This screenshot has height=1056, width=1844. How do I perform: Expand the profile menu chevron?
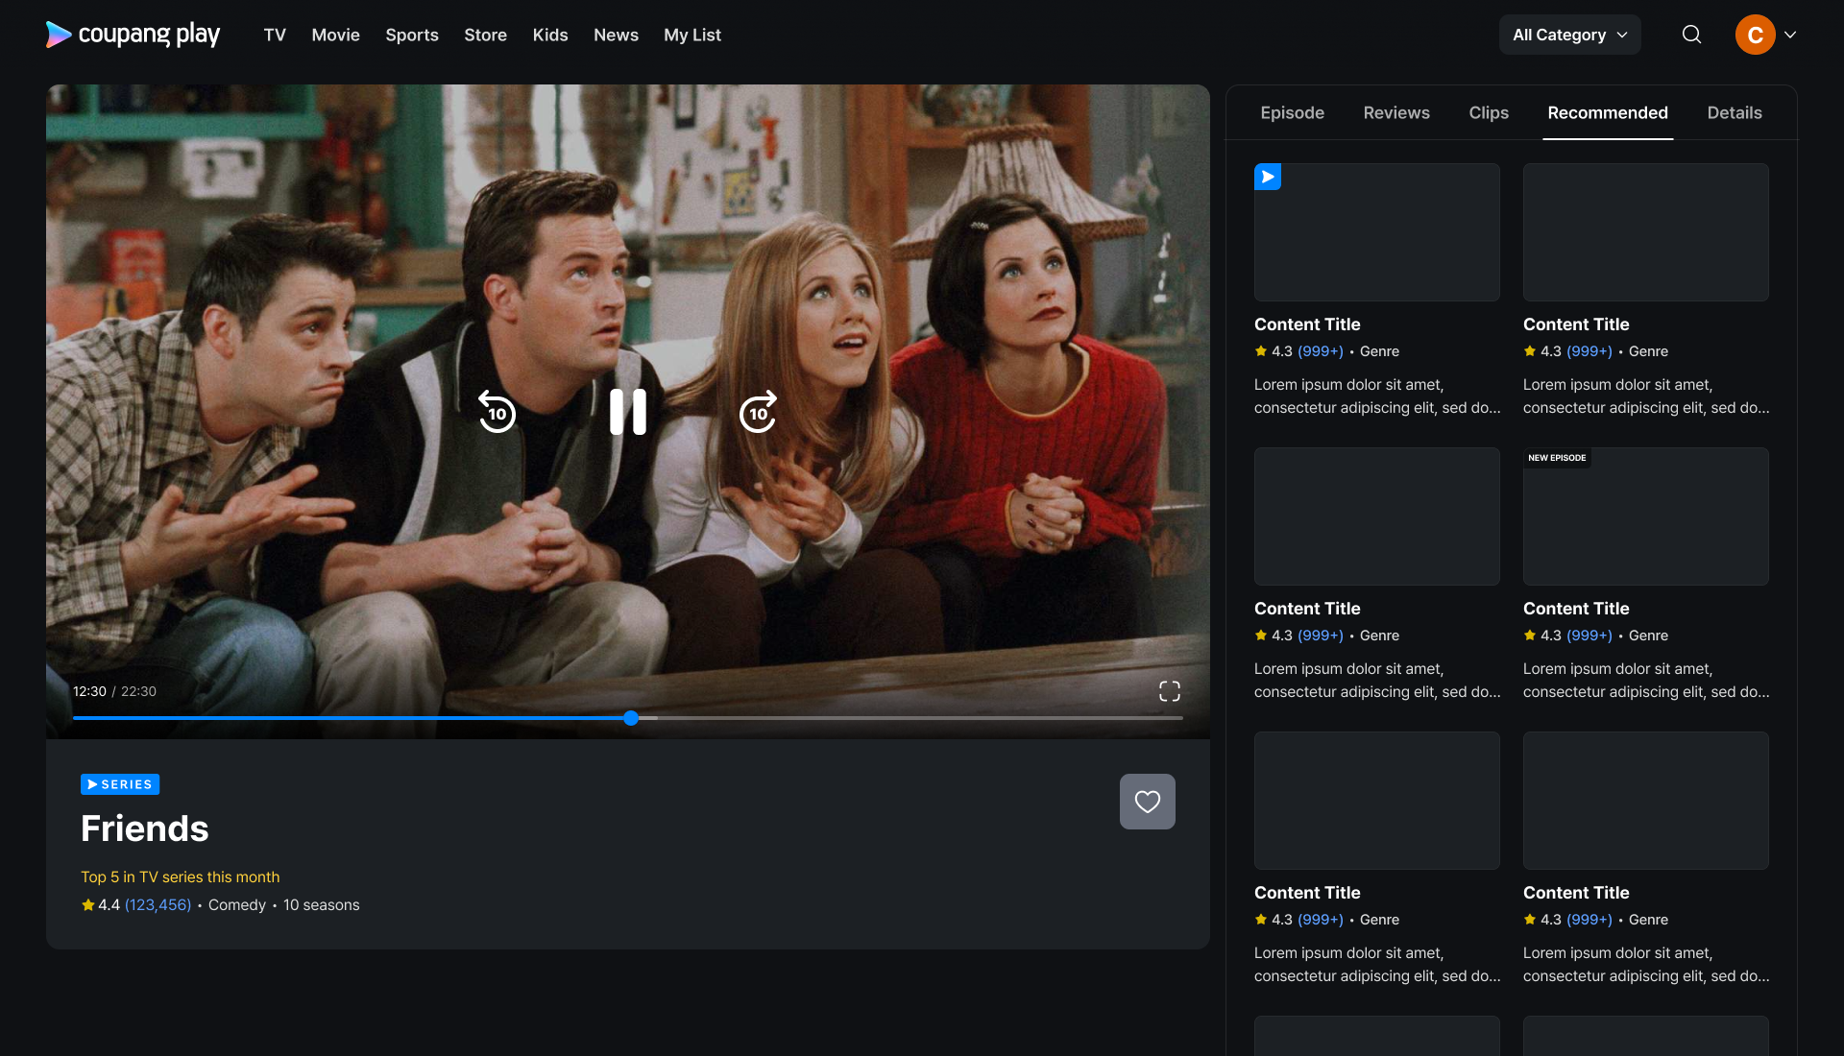[1790, 35]
